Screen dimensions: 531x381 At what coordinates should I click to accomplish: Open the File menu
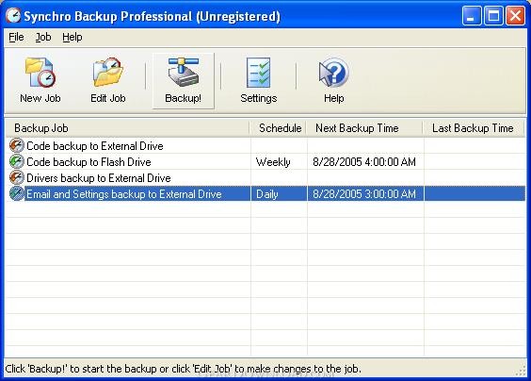coord(16,37)
